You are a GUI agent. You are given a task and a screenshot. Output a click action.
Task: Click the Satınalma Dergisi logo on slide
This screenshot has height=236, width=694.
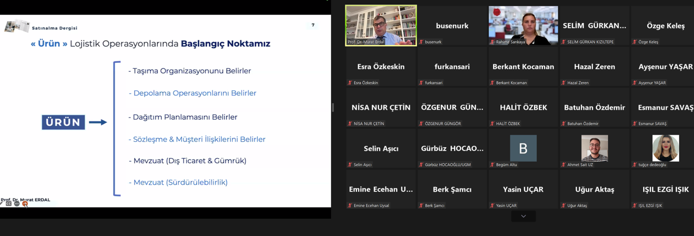[x=17, y=26]
